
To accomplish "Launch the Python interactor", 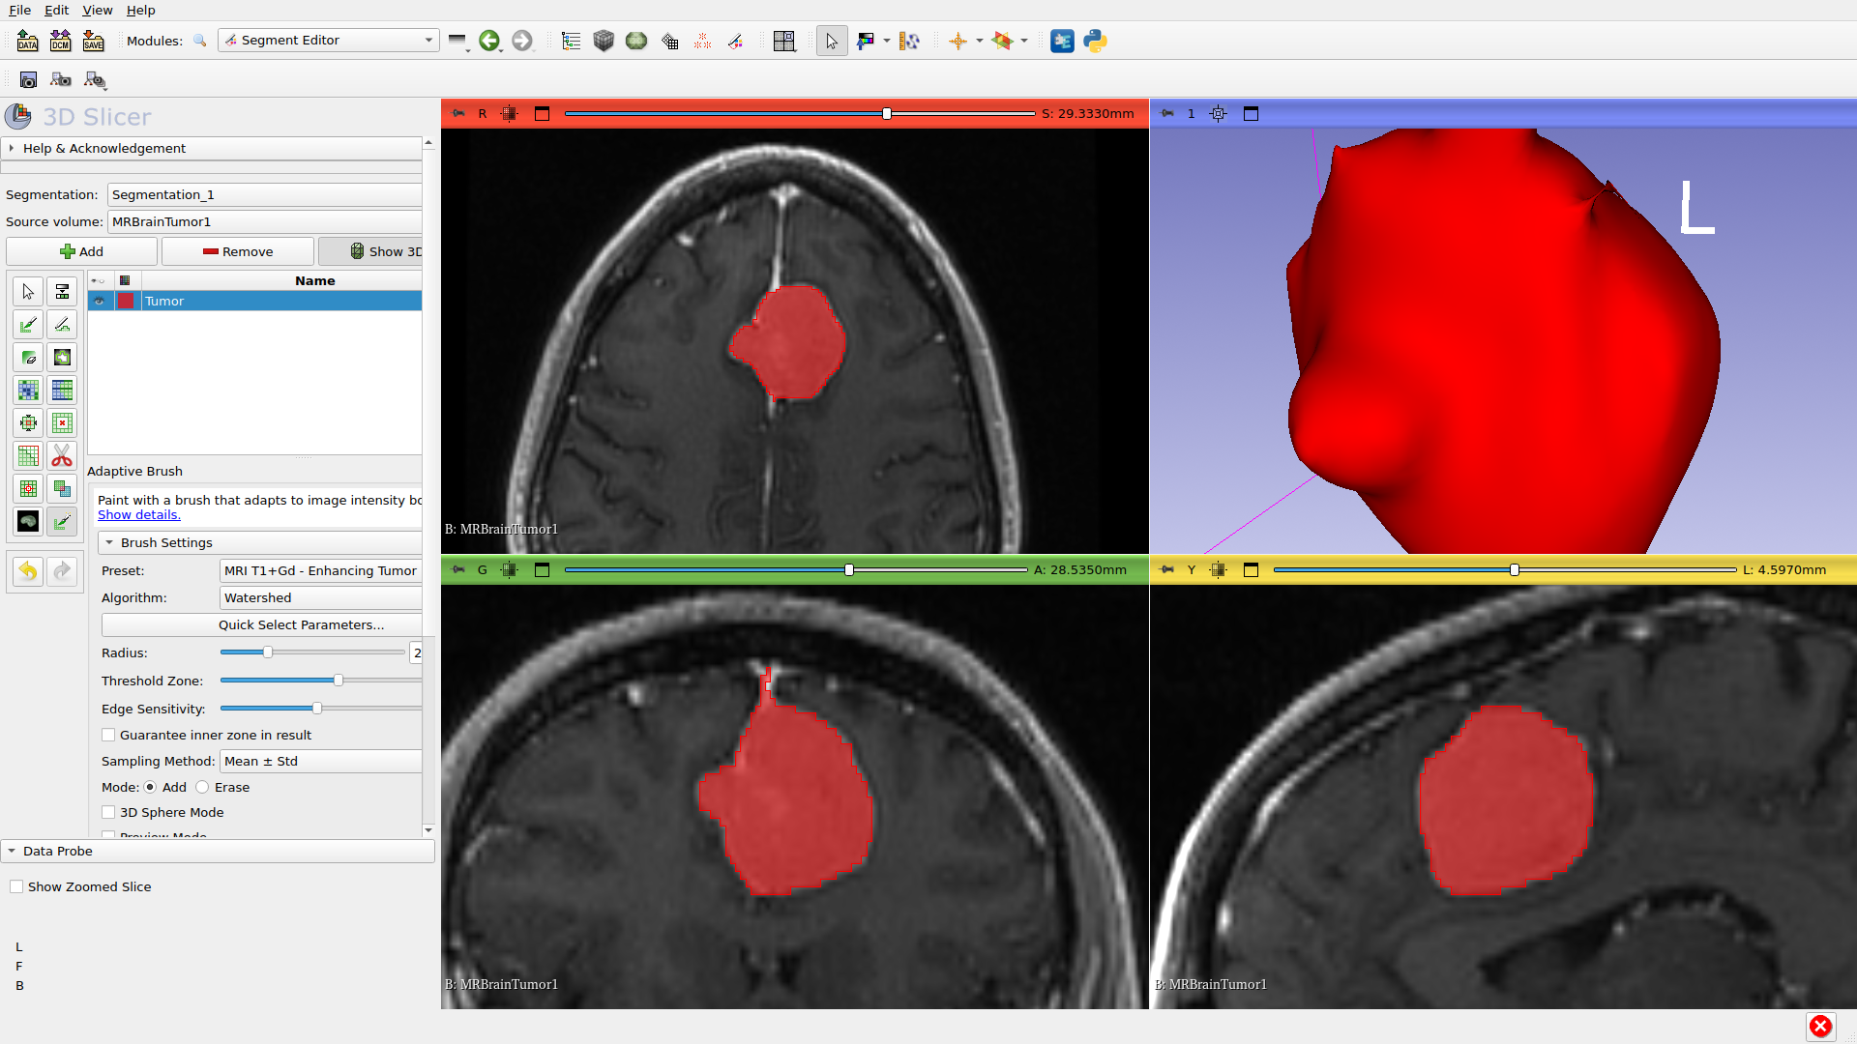I will point(1094,41).
